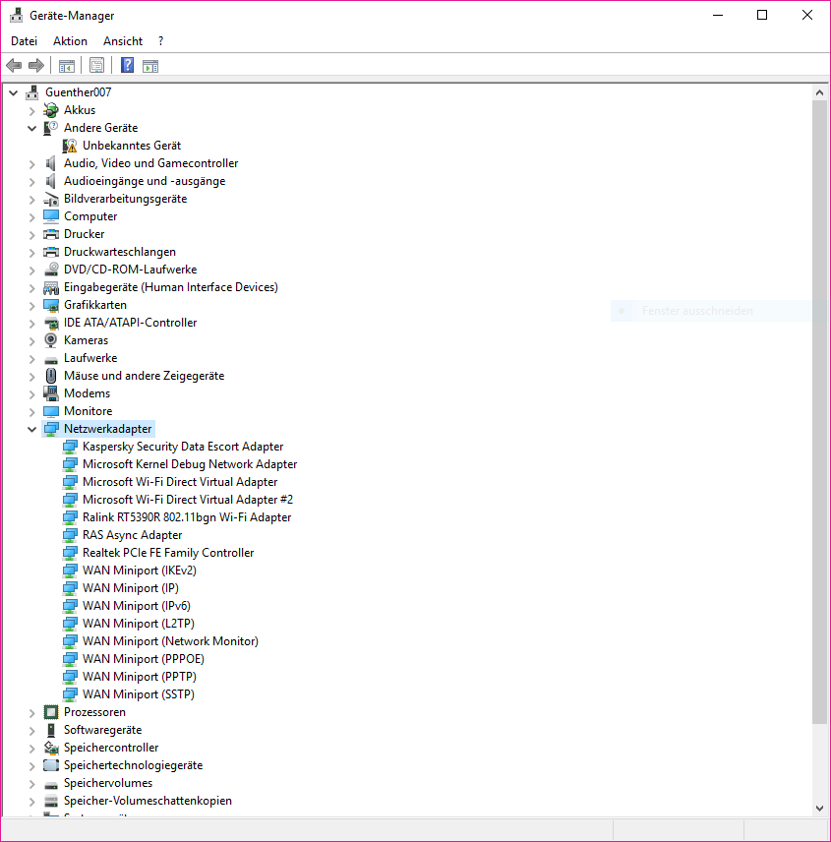Select WAN Miniport (IPv6)
This screenshot has height=842, width=831.
coord(137,606)
